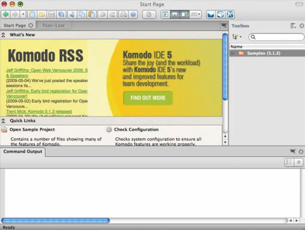This screenshot has height=230, width=305.
Task: Toggle the bottom pane visibility
Action: tap(175, 14)
